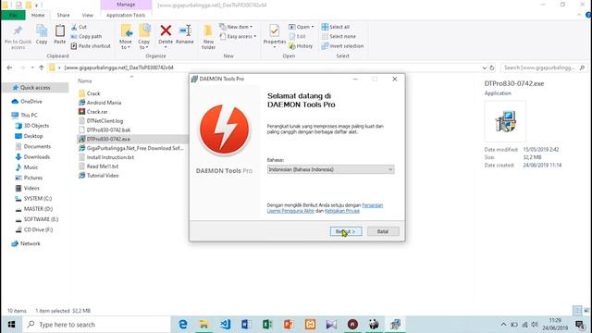
Task: Open the New item dropdown
Action: pos(236,27)
